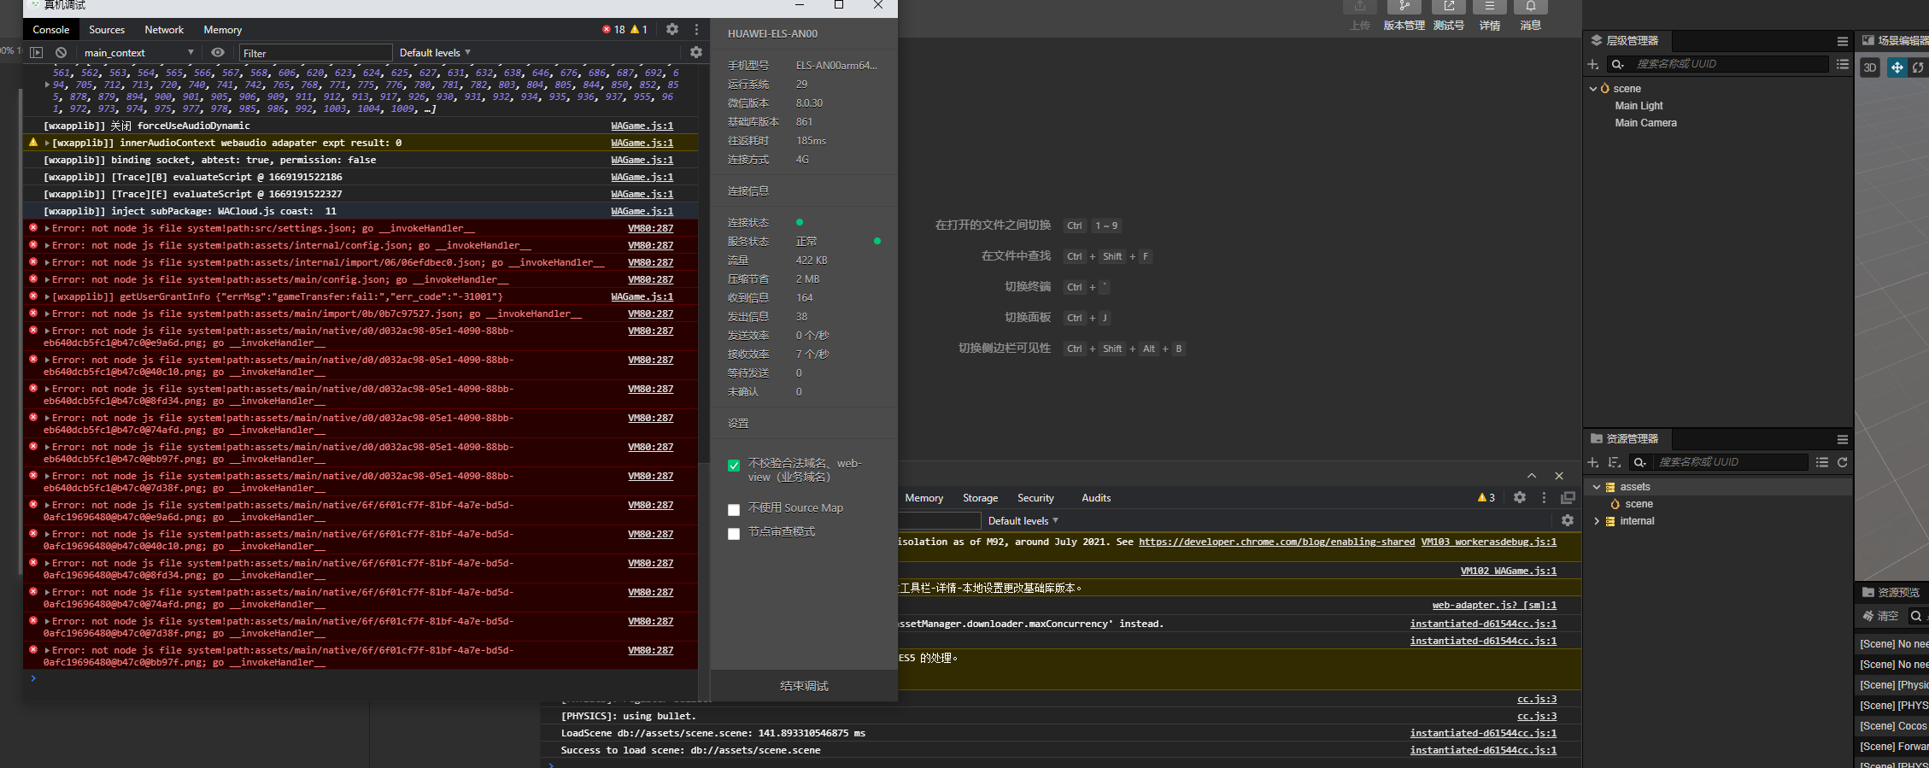Click the red error count badge showing 18

tap(613, 29)
